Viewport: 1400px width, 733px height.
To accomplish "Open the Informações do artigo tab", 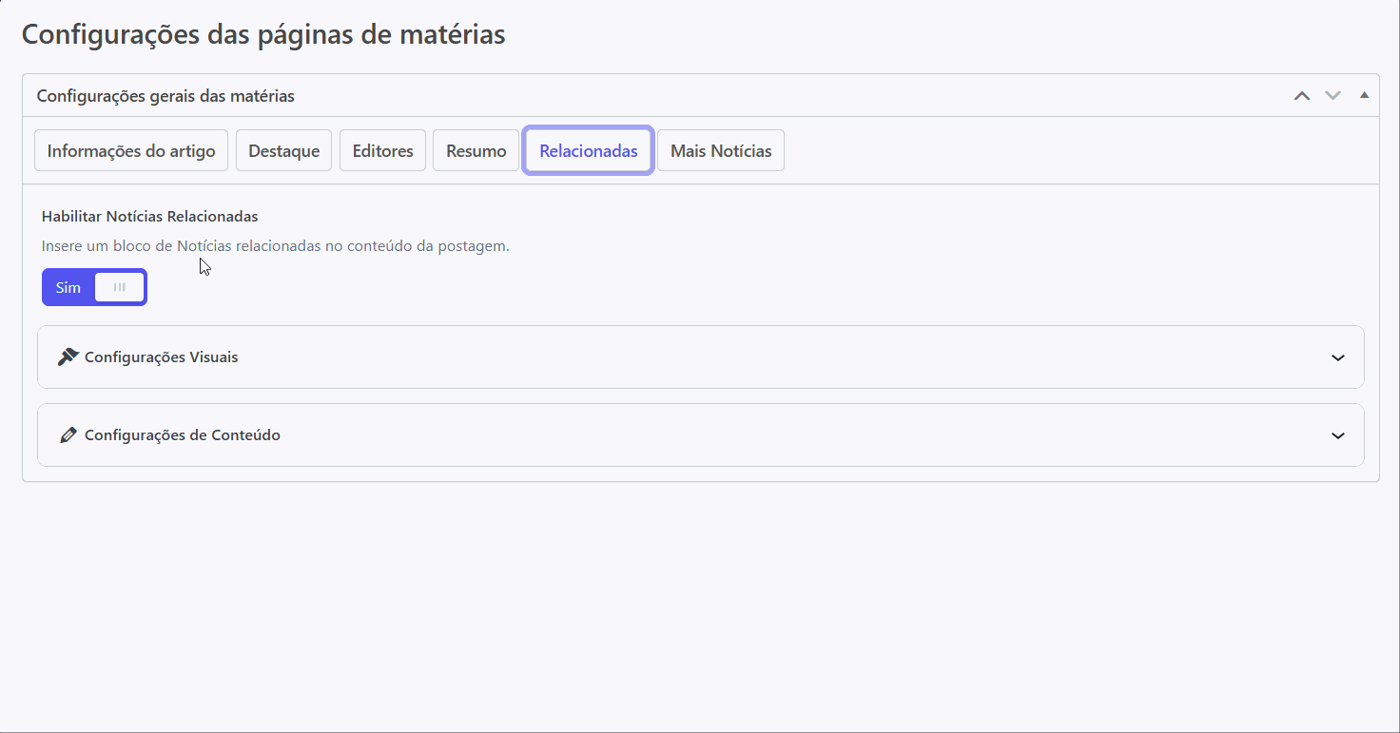I will [131, 151].
